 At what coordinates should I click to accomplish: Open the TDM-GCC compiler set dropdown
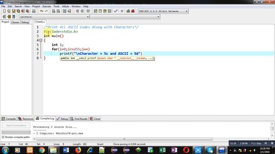186,11
